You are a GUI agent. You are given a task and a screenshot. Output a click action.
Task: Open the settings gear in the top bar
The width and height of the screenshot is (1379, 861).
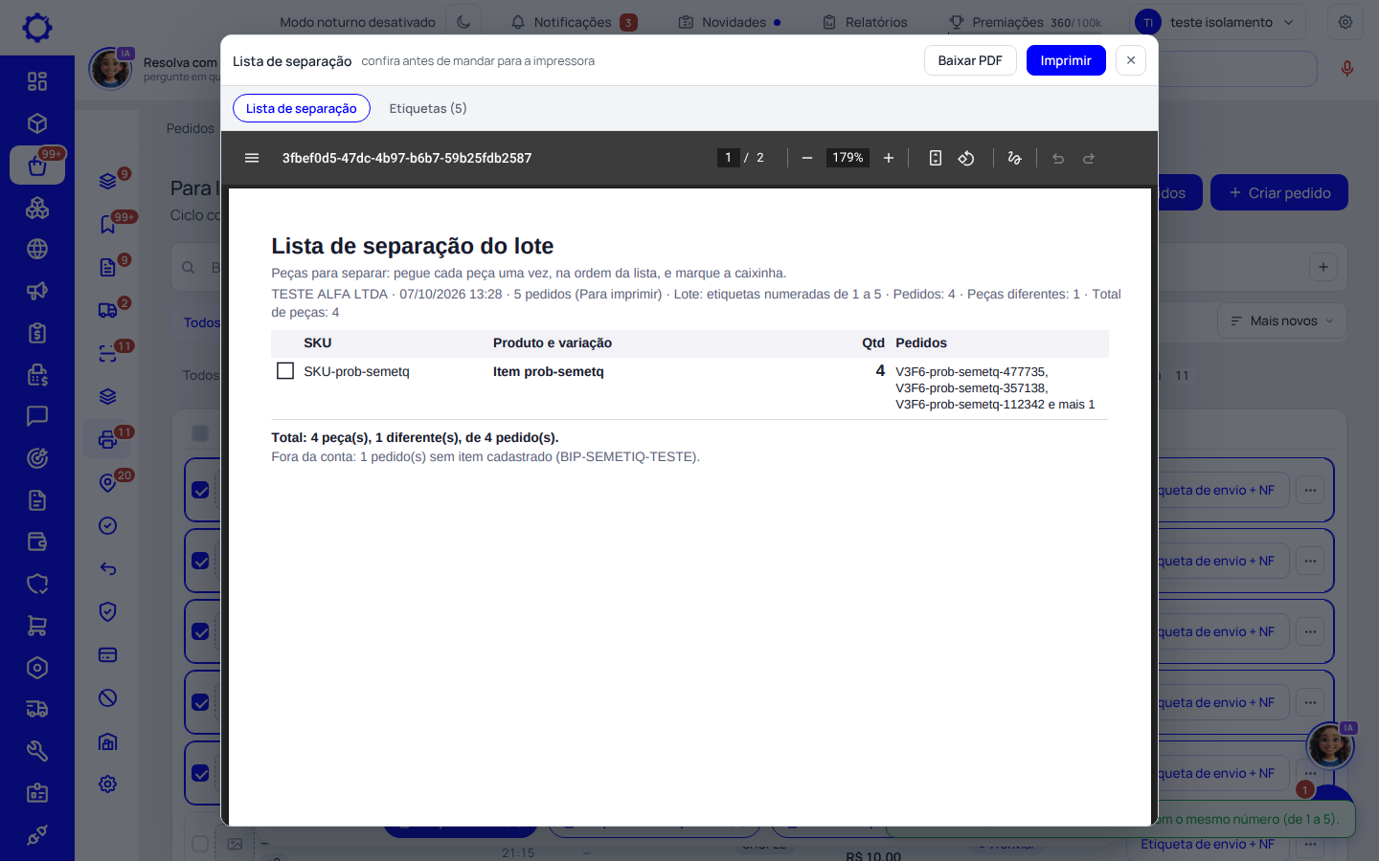[1345, 22]
